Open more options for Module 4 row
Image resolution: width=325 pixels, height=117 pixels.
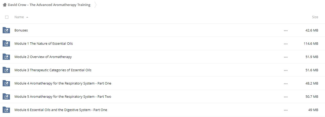coord(285,83)
